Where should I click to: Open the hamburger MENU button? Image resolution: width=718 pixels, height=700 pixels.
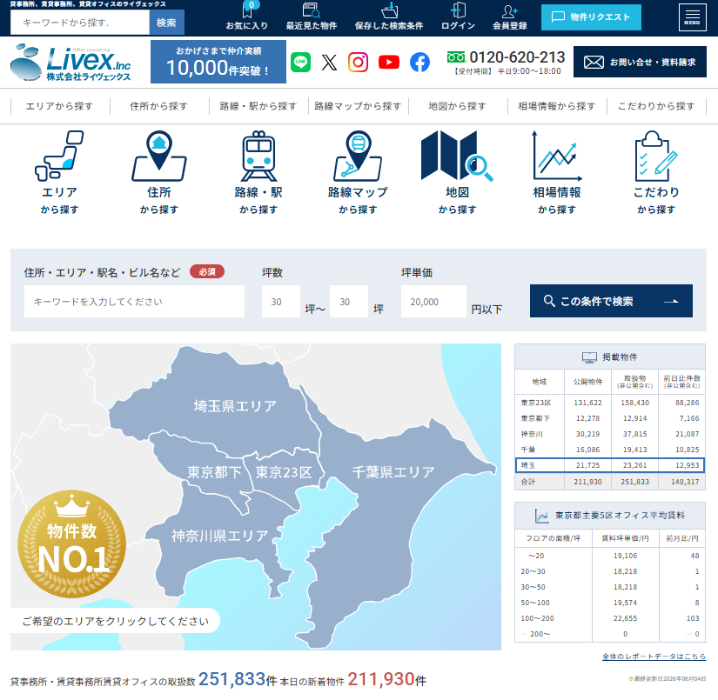[x=692, y=17]
